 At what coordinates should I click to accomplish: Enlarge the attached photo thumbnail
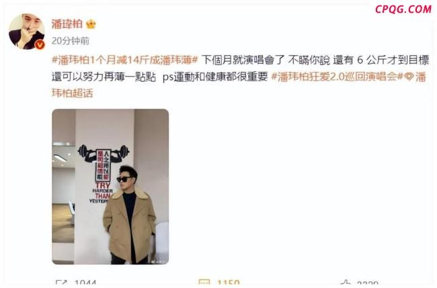(110, 187)
